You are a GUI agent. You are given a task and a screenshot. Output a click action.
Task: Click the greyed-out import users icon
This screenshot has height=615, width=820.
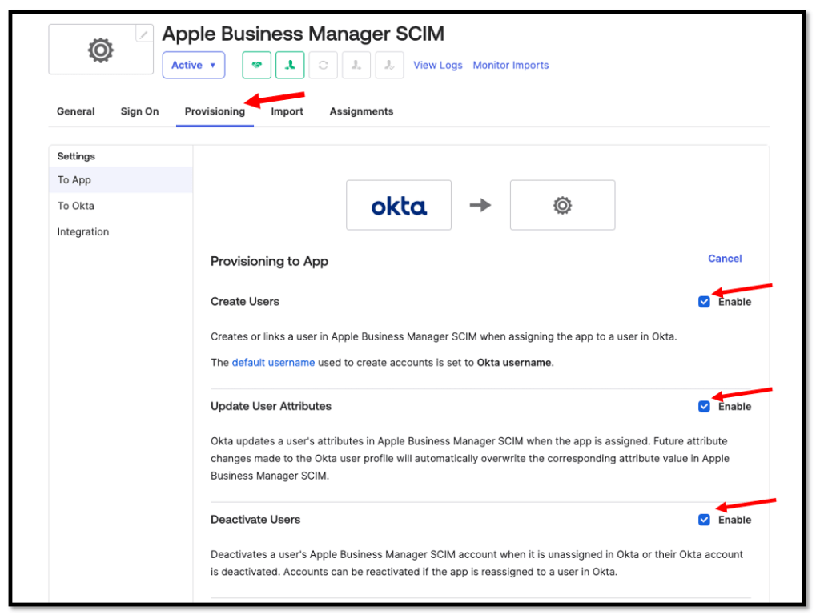click(356, 66)
